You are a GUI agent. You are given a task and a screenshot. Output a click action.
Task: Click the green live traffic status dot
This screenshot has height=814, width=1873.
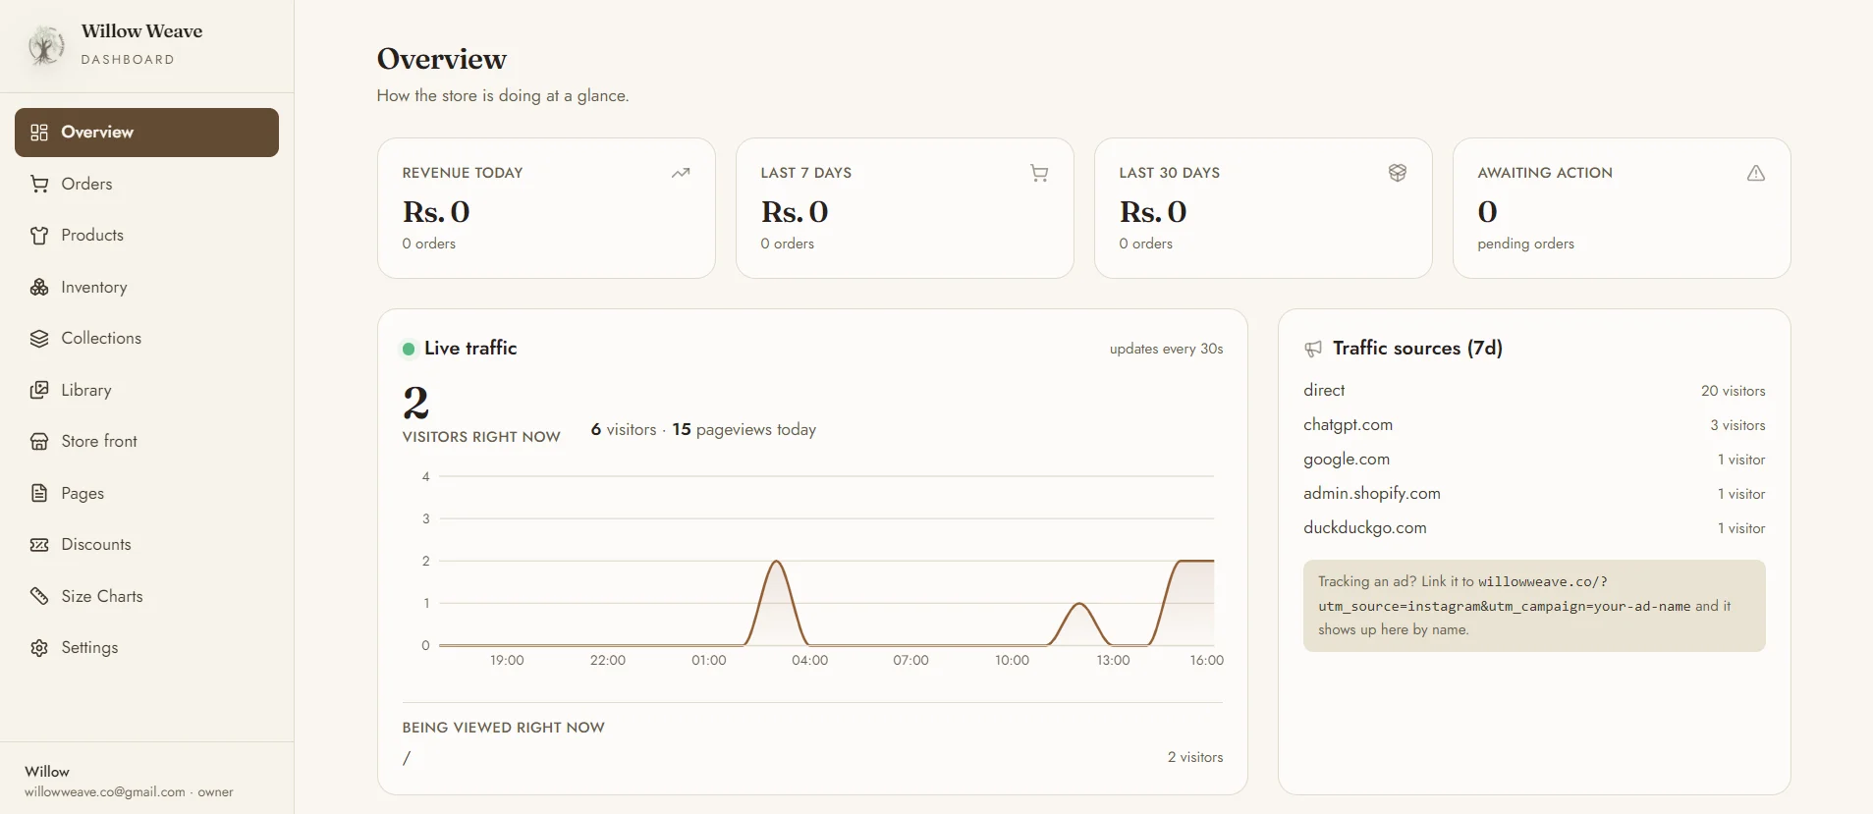coord(409,349)
